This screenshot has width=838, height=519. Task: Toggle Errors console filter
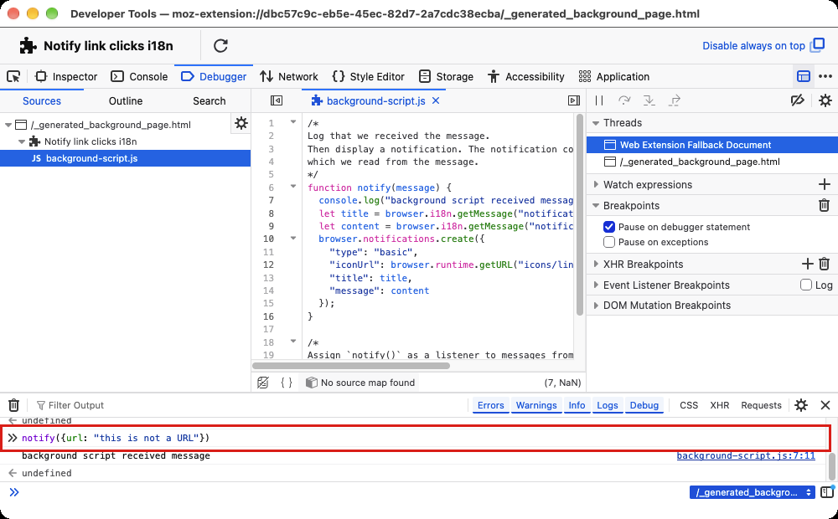[490, 405]
